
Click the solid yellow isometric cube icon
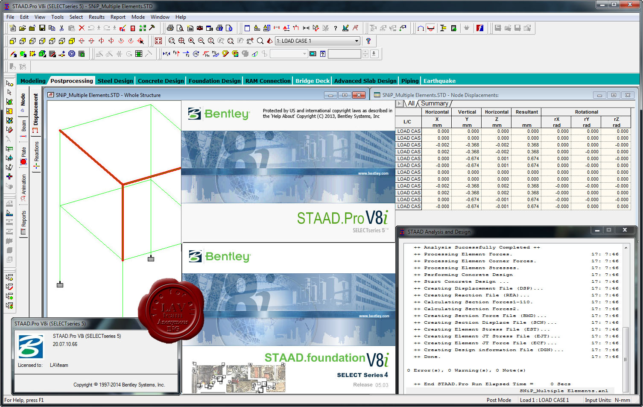71,41
